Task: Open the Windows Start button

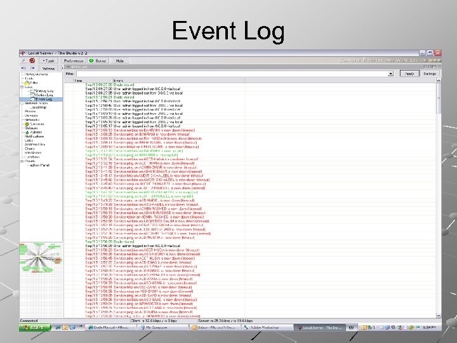Action: (35, 327)
